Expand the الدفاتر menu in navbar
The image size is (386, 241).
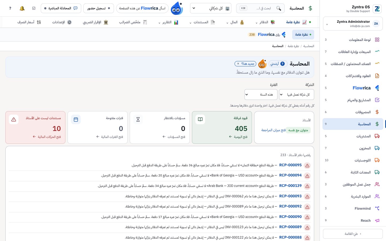coord(265,22)
